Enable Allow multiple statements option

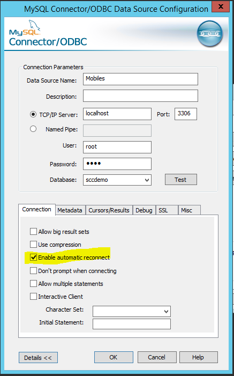click(33, 284)
